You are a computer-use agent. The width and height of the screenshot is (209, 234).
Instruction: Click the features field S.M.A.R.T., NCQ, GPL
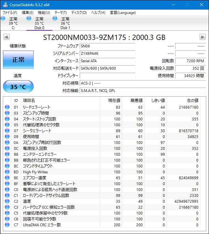tap(143, 91)
